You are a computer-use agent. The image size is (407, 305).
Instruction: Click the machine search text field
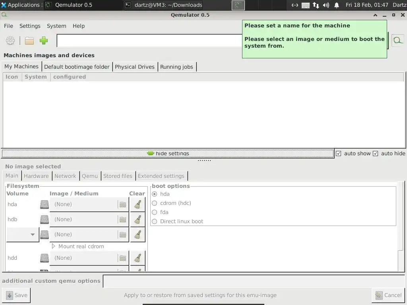coord(149,41)
